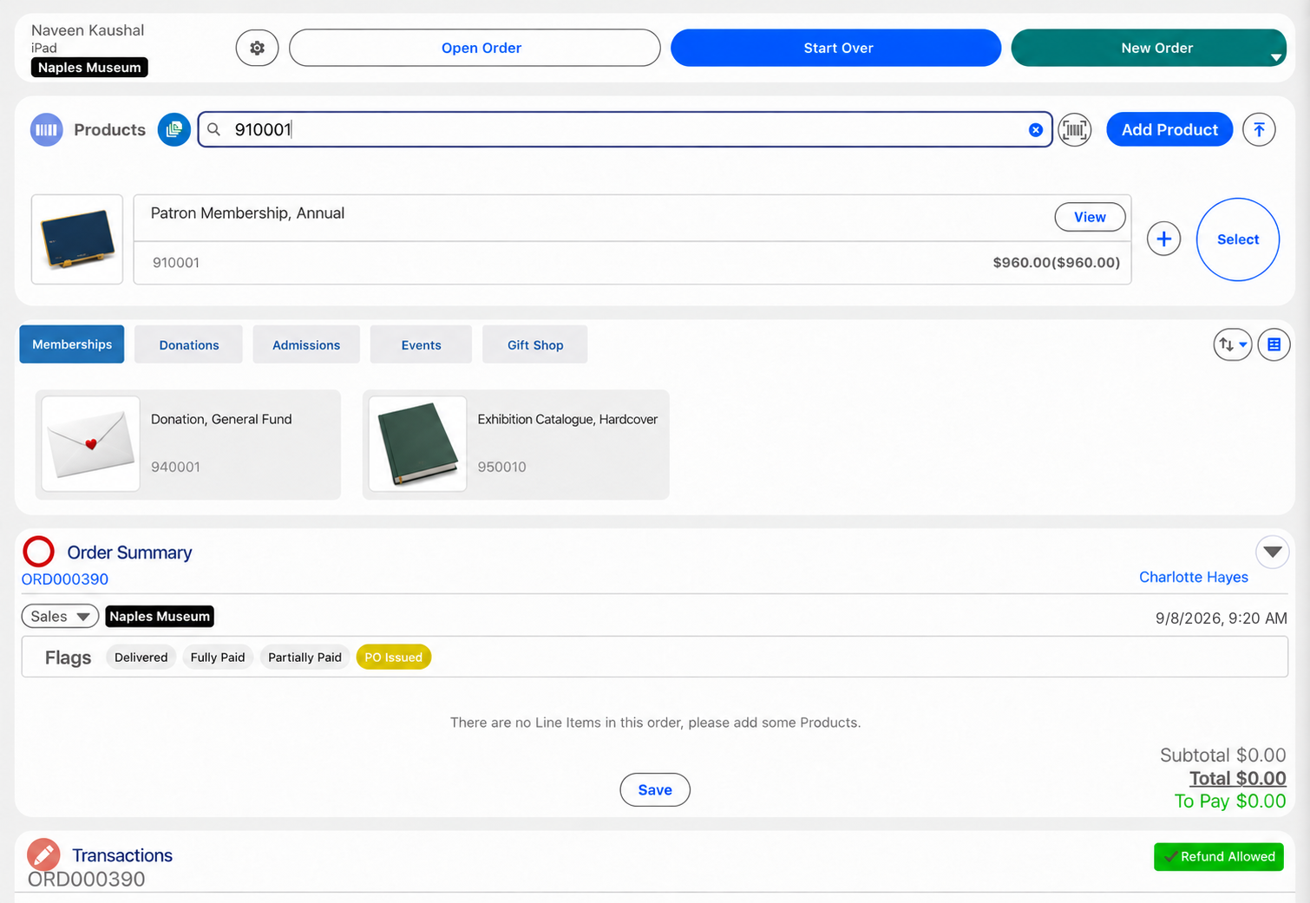This screenshot has height=903, width=1310.
Task: Switch to the Memberships tab
Action: tap(72, 344)
